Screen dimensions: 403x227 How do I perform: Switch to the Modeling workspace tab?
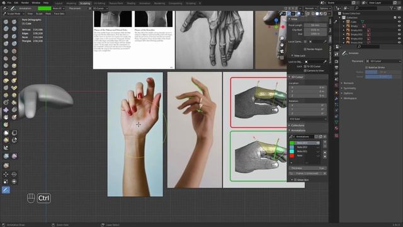click(x=71, y=3)
